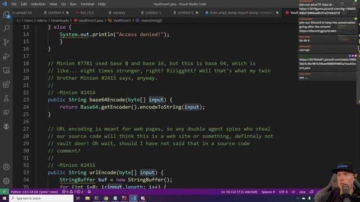Open the terminal app on the taskbar
360x202 pixels.
coord(97,198)
